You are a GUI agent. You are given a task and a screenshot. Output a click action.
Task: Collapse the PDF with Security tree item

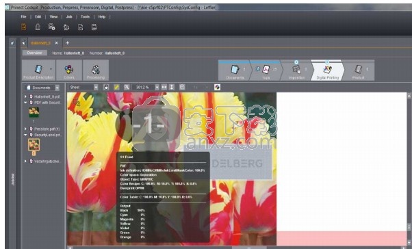pos(25,103)
